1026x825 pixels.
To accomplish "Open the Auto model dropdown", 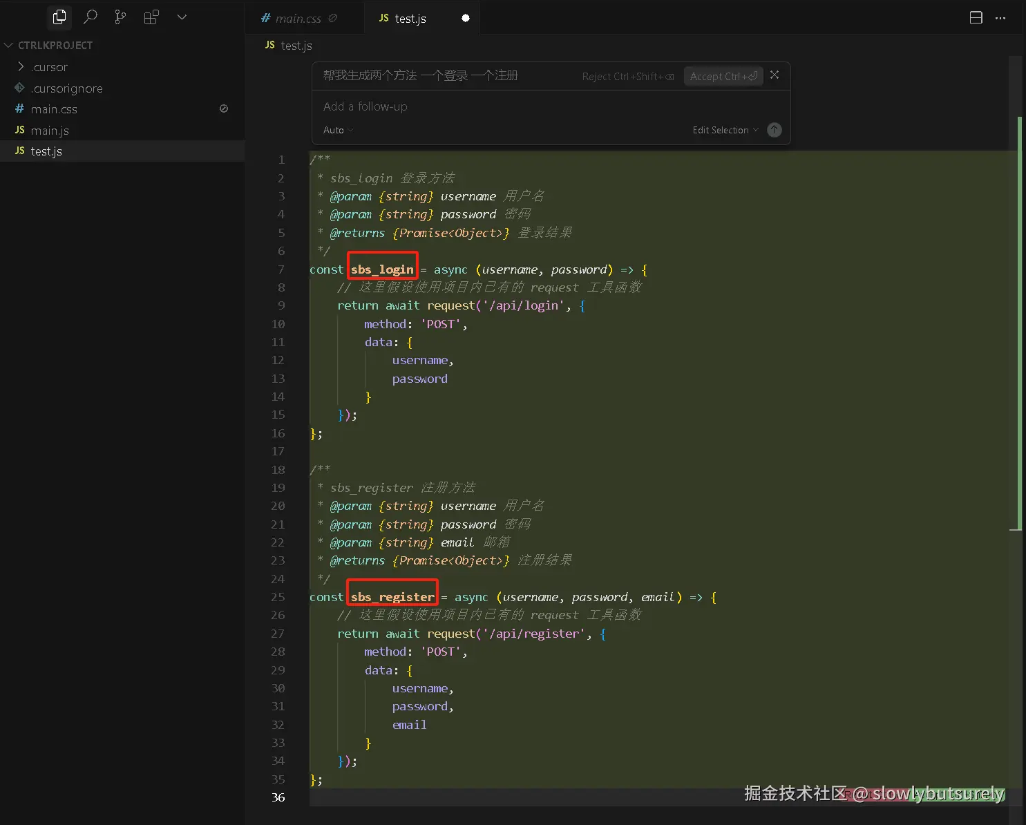I will coord(338,130).
